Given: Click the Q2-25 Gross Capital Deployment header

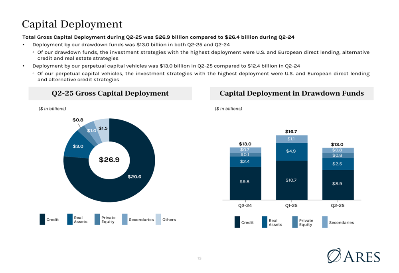Looking at the screenshot, I should 110,93.
